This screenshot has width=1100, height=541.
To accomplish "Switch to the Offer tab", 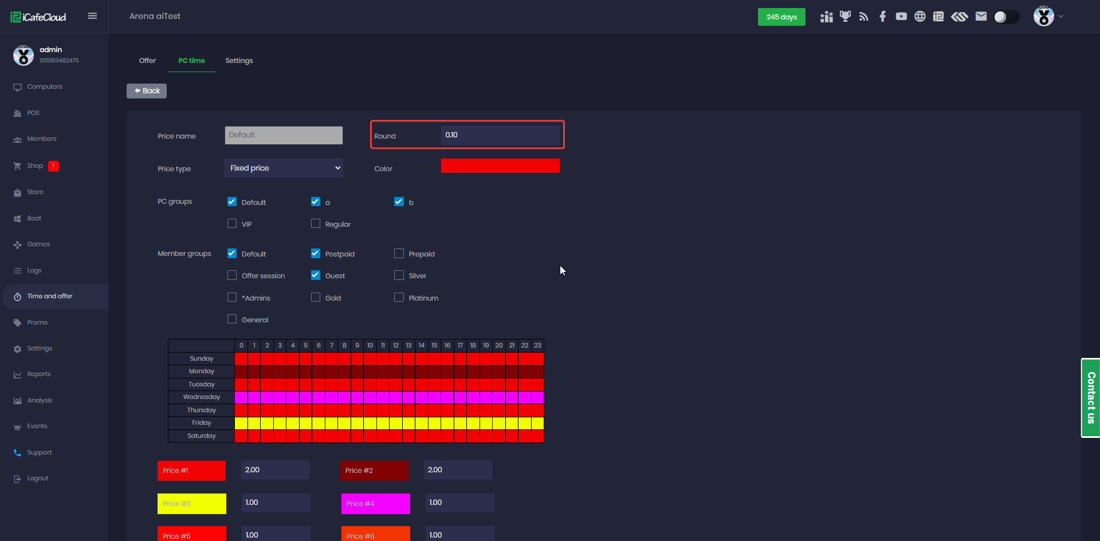I will point(147,60).
